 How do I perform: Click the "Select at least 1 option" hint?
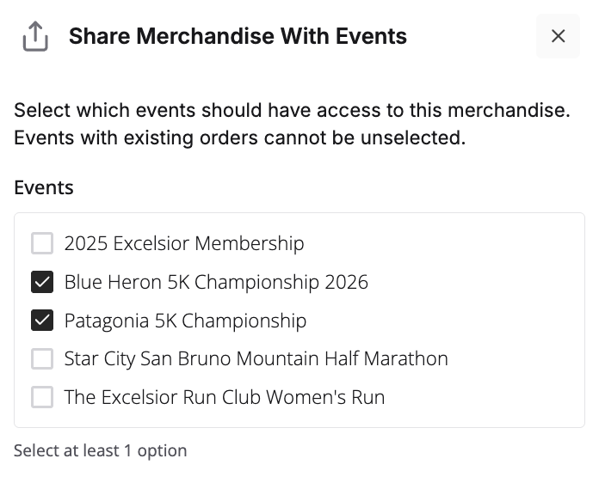click(100, 450)
